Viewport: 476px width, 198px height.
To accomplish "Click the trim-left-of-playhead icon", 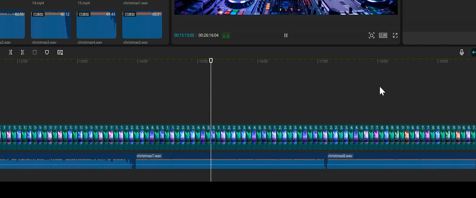I will pos(11,52).
